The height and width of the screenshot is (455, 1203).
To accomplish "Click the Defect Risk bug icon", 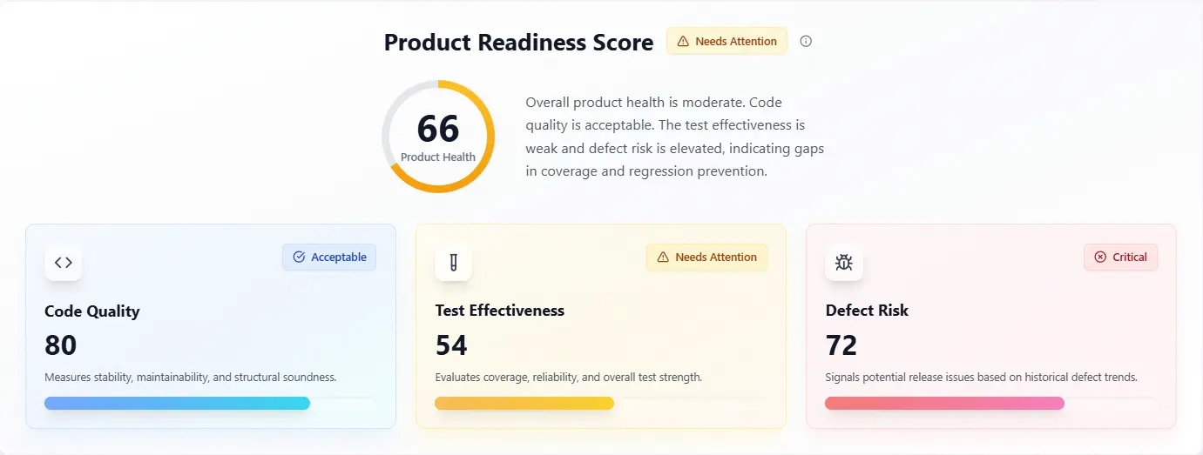I will pos(844,262).
